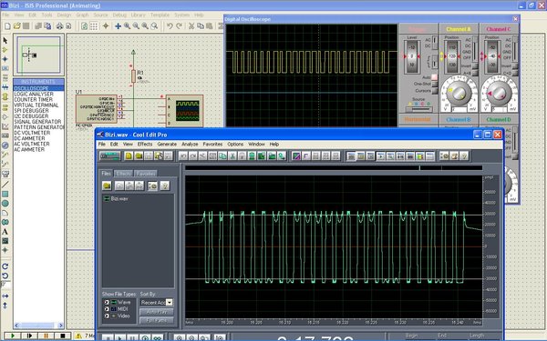The height and width of the screenshot is (341, 547).
Task: Create new waveform in Cool Edit toolbar
Action: click(129, 156)
